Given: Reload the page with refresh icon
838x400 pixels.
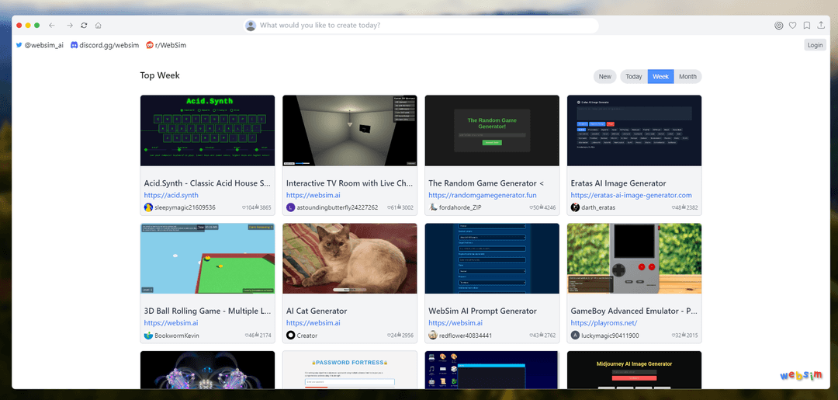Looking at the screenshot, I should (x=84, y=25).
